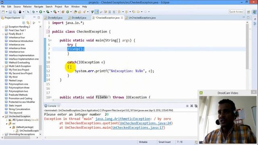Click the Quick Access search field
This screenshot has width=258, height=145.
(x=236, y=12)
